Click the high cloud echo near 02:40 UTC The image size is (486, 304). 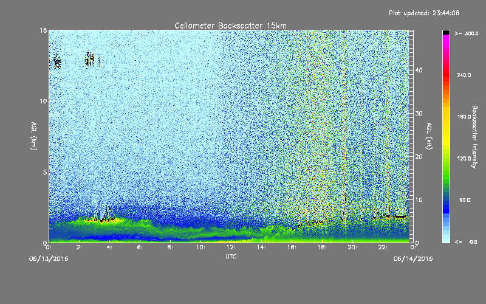pos(90,59)
